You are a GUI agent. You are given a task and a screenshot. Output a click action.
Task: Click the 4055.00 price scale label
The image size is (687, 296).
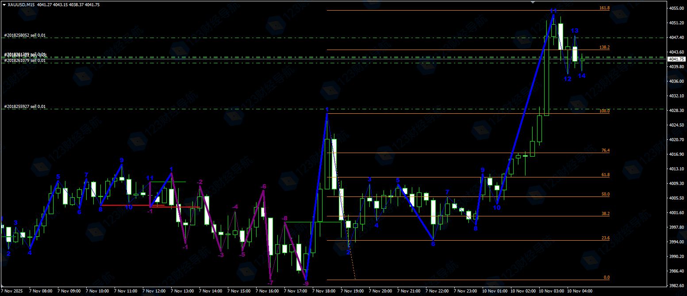click(x=676, y=8)
